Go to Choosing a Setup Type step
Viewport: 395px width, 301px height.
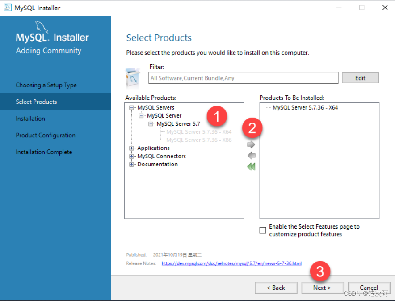pyautogui.click(x=46, y=85)
